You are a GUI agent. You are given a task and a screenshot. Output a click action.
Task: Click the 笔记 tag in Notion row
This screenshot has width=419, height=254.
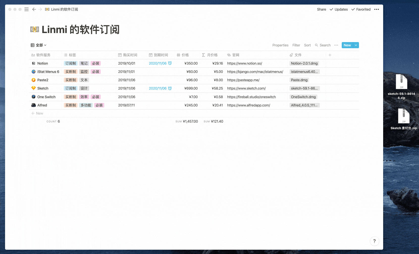click(x=84, y=63)
